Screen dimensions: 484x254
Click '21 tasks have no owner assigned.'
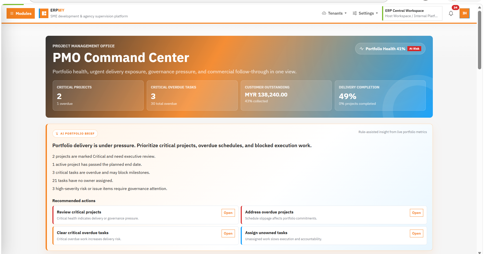pos(83,180)
